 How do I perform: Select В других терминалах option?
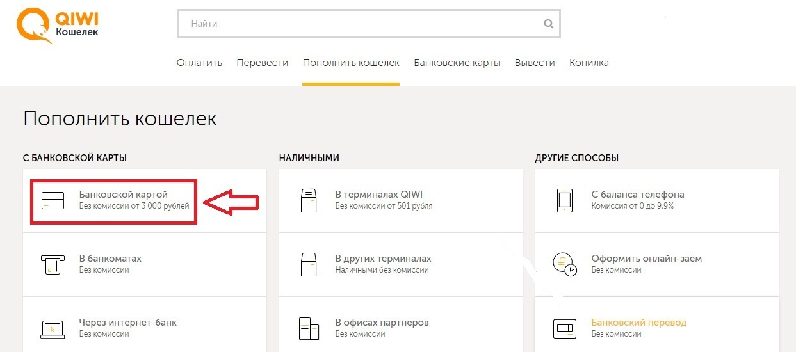(x=401, y=264)
